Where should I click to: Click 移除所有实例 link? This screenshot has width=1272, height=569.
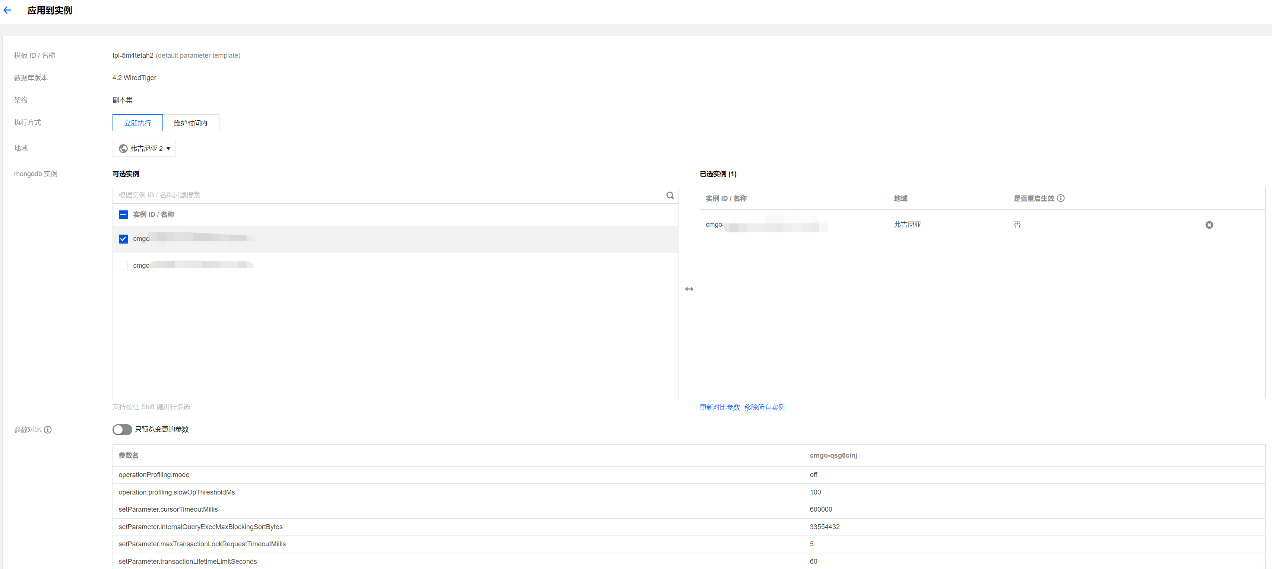(x=764, y=408)
